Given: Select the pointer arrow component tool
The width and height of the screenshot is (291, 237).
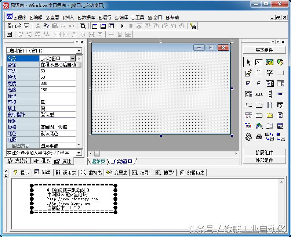Looking at the screenshot, I should (x=248, y=62).
